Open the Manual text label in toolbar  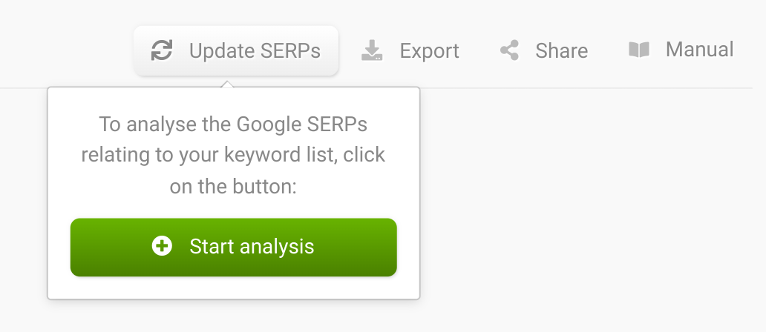(699, 50)
